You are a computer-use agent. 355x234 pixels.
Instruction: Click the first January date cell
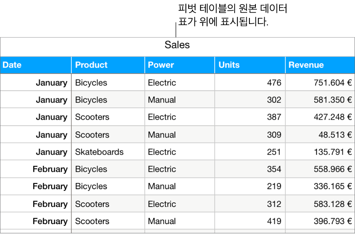coord(51,83)
